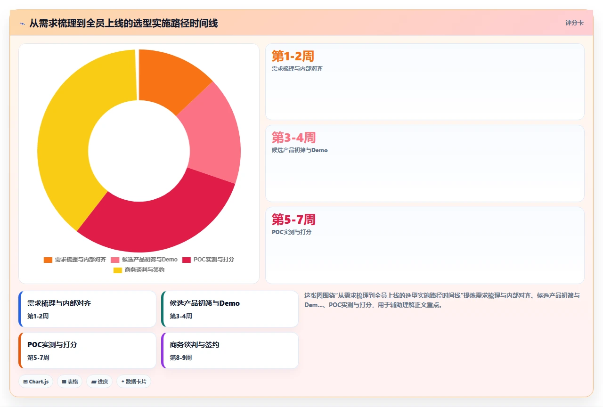The height and width of the screenshot is (407, 603).
Task: Click the 进度 tag chip
Action: point(99,382)
